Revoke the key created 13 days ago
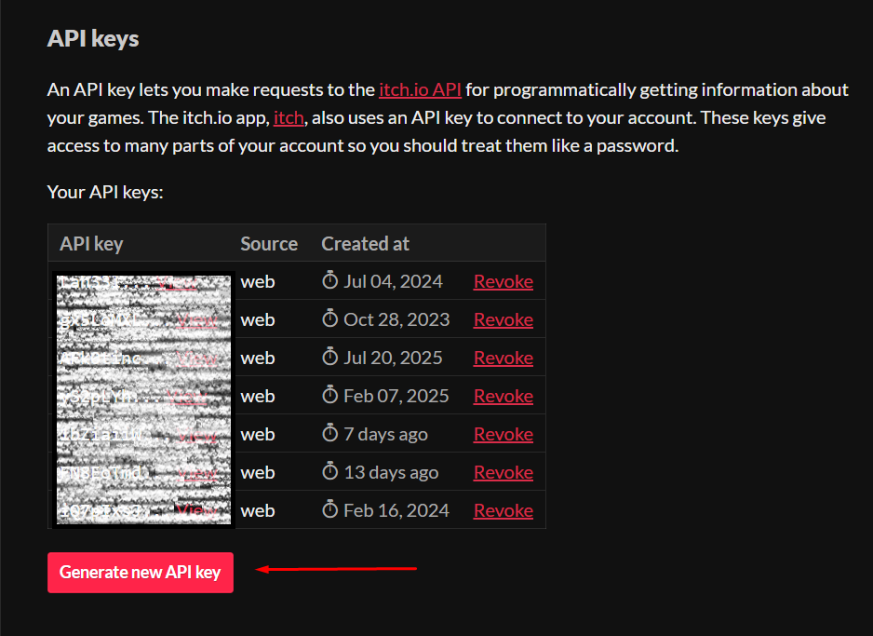This screenshot has height=636, width=873. pyautogui.click(x=503, y=472)
